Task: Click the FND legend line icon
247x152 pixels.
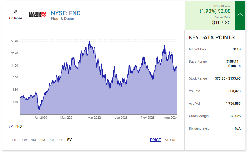Action: 11,126
